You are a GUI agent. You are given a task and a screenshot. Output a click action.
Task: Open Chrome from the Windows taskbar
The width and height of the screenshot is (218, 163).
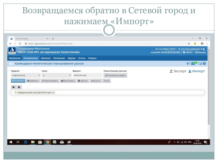coord(47,142)
